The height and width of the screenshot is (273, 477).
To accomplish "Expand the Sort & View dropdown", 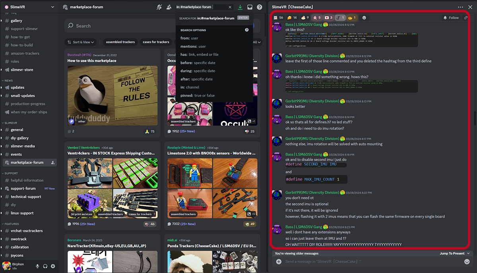I will (x=81, y=42).
